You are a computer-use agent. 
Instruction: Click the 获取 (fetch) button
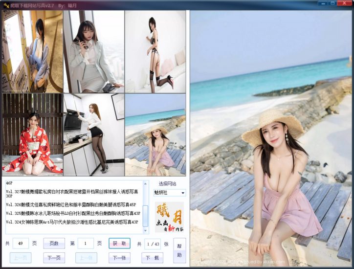pos(119,244)
